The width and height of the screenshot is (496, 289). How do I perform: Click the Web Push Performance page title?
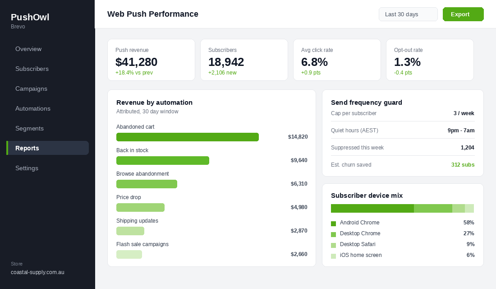[153, 14]
